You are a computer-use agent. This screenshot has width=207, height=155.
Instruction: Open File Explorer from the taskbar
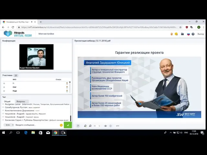[x=33, y=133]
